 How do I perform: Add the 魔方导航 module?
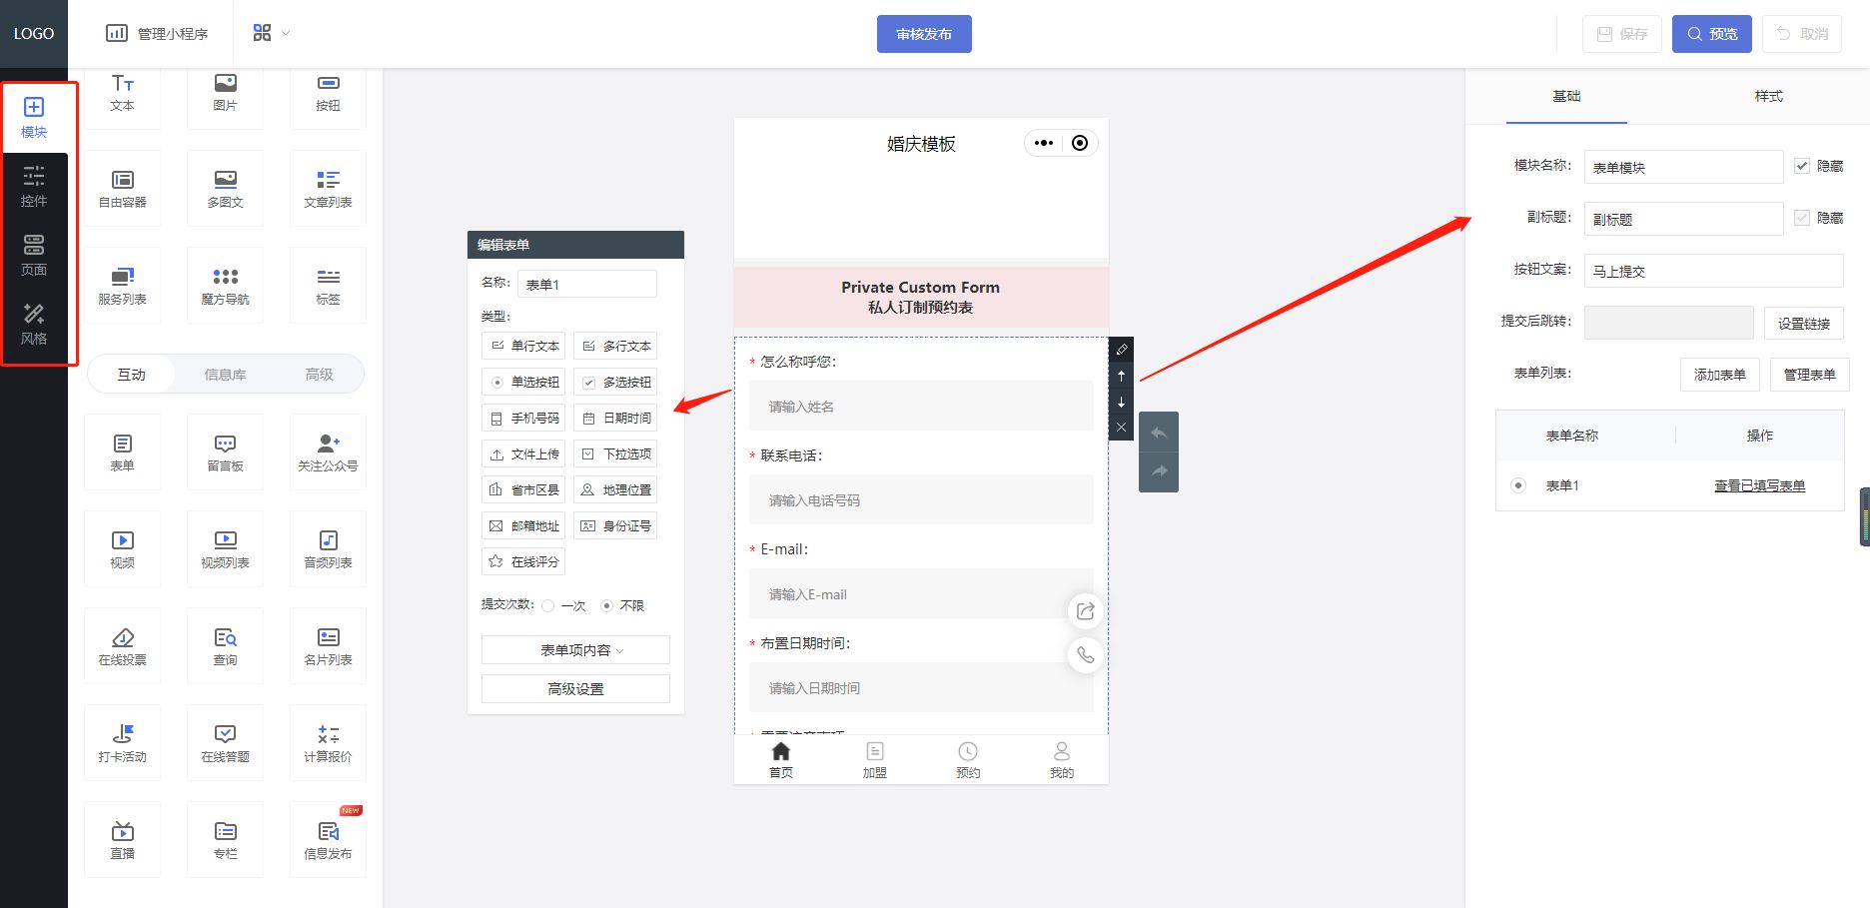pyautogui.click(x=226, y=286)
